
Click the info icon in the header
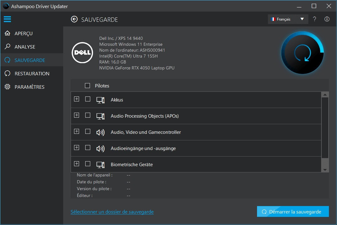click(327, 19)
